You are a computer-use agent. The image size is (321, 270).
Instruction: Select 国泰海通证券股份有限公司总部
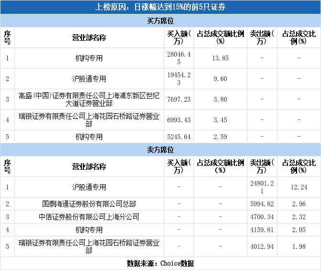point(89,204)
